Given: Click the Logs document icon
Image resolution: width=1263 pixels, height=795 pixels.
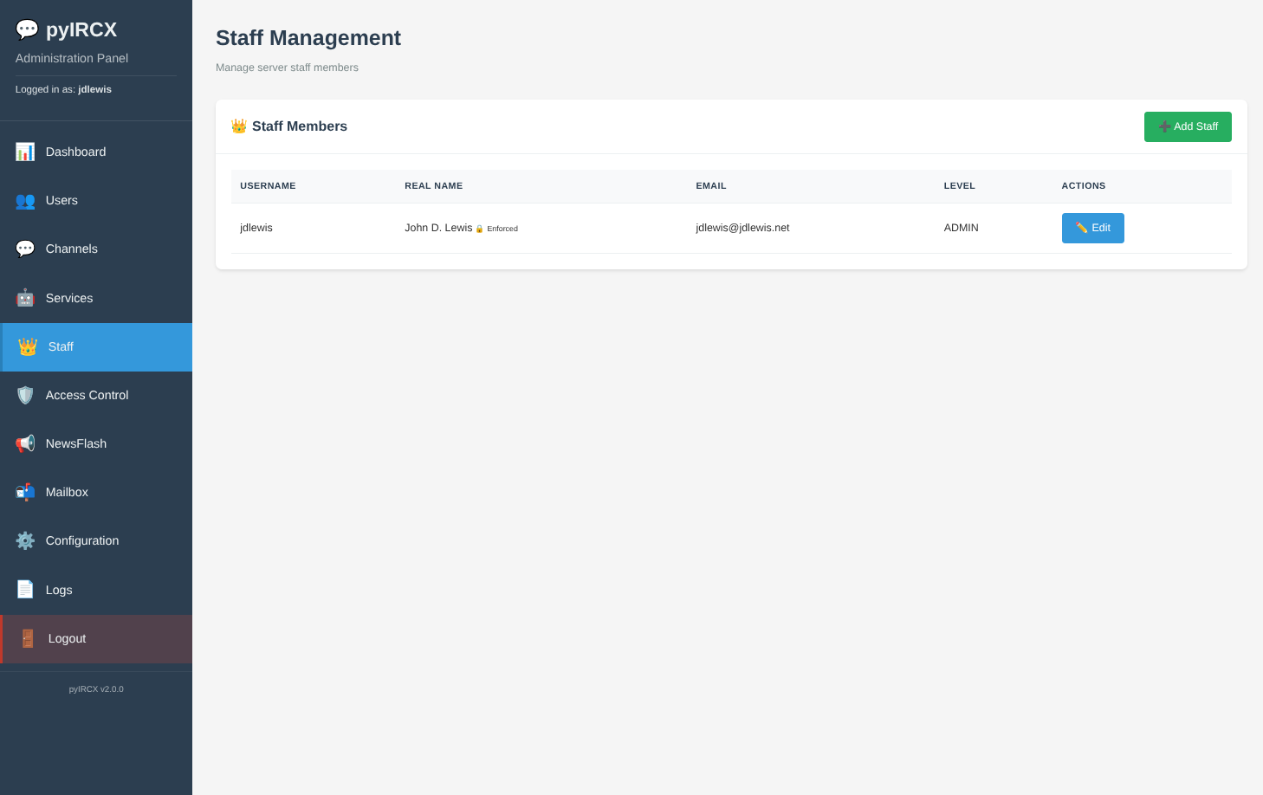Looking at the screenshot, I should click(26, 589).
